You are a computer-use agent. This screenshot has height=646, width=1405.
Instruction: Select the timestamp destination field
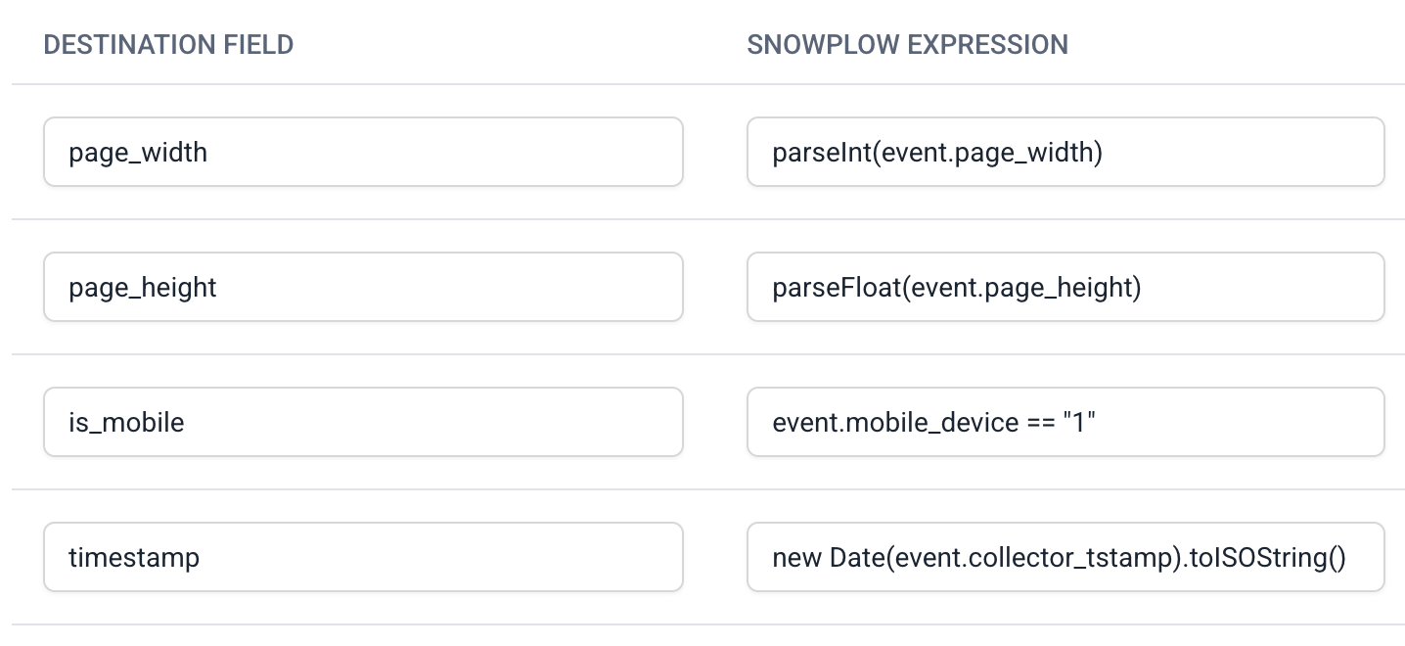pyautogui.click(x=363, y=557)
